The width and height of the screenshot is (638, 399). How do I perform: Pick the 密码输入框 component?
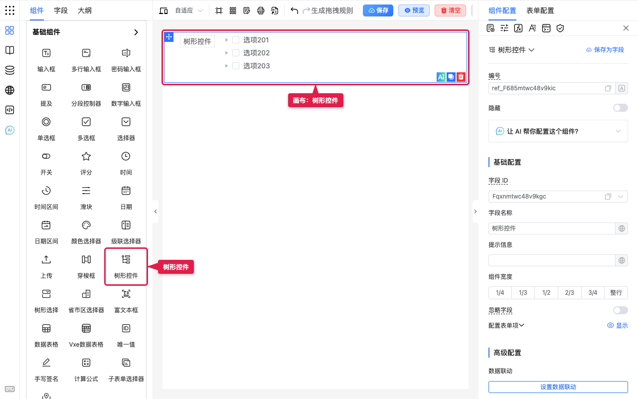126,60
